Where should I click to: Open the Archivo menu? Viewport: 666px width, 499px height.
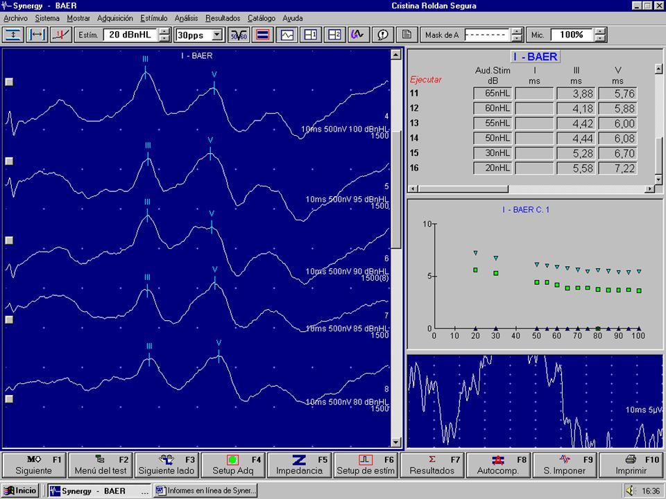[x=16, y=18]
